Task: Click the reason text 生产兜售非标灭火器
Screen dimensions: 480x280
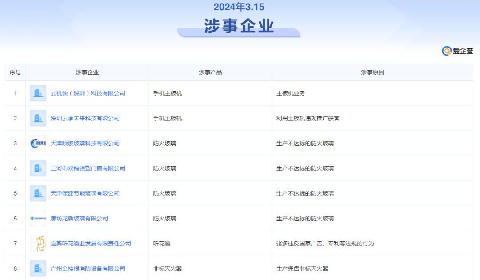Action: click(x=302, y=269)
